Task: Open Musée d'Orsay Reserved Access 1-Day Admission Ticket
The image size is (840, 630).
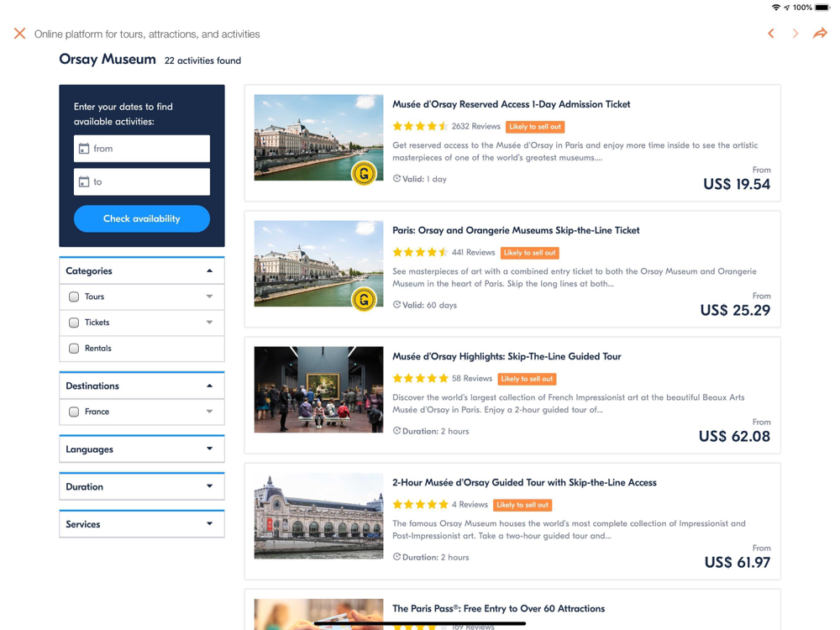Action: [x=511, y=104]
